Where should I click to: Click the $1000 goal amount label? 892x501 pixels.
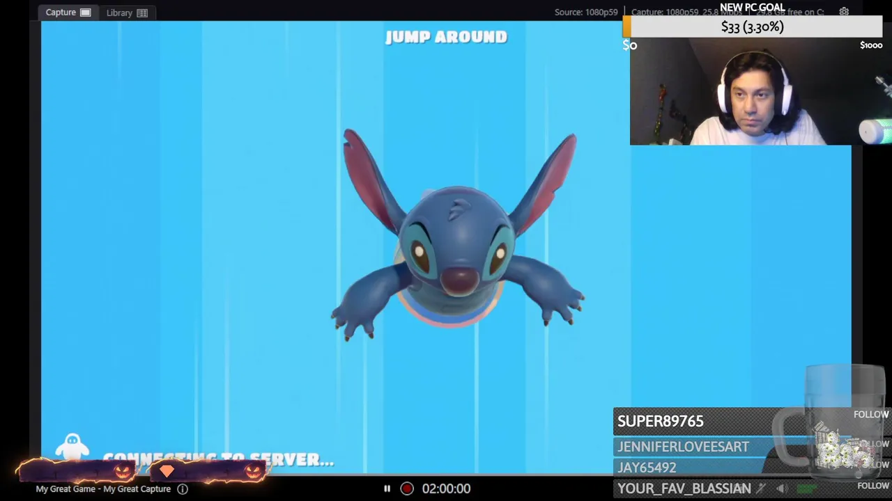871,45
